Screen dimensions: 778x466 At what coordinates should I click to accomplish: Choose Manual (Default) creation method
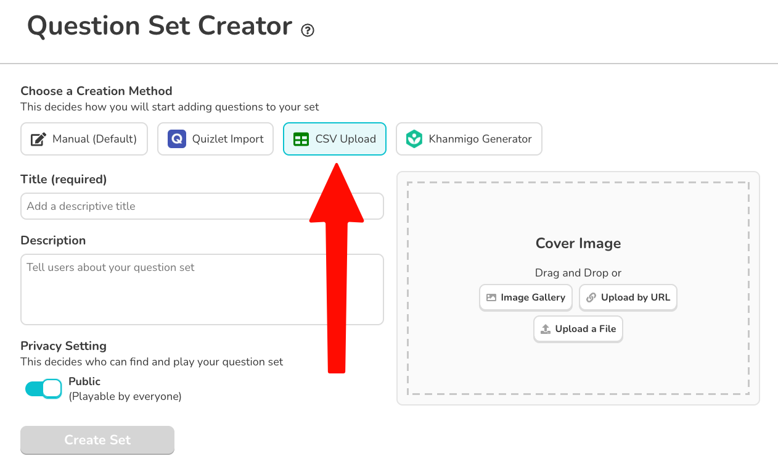pos(84,139)
